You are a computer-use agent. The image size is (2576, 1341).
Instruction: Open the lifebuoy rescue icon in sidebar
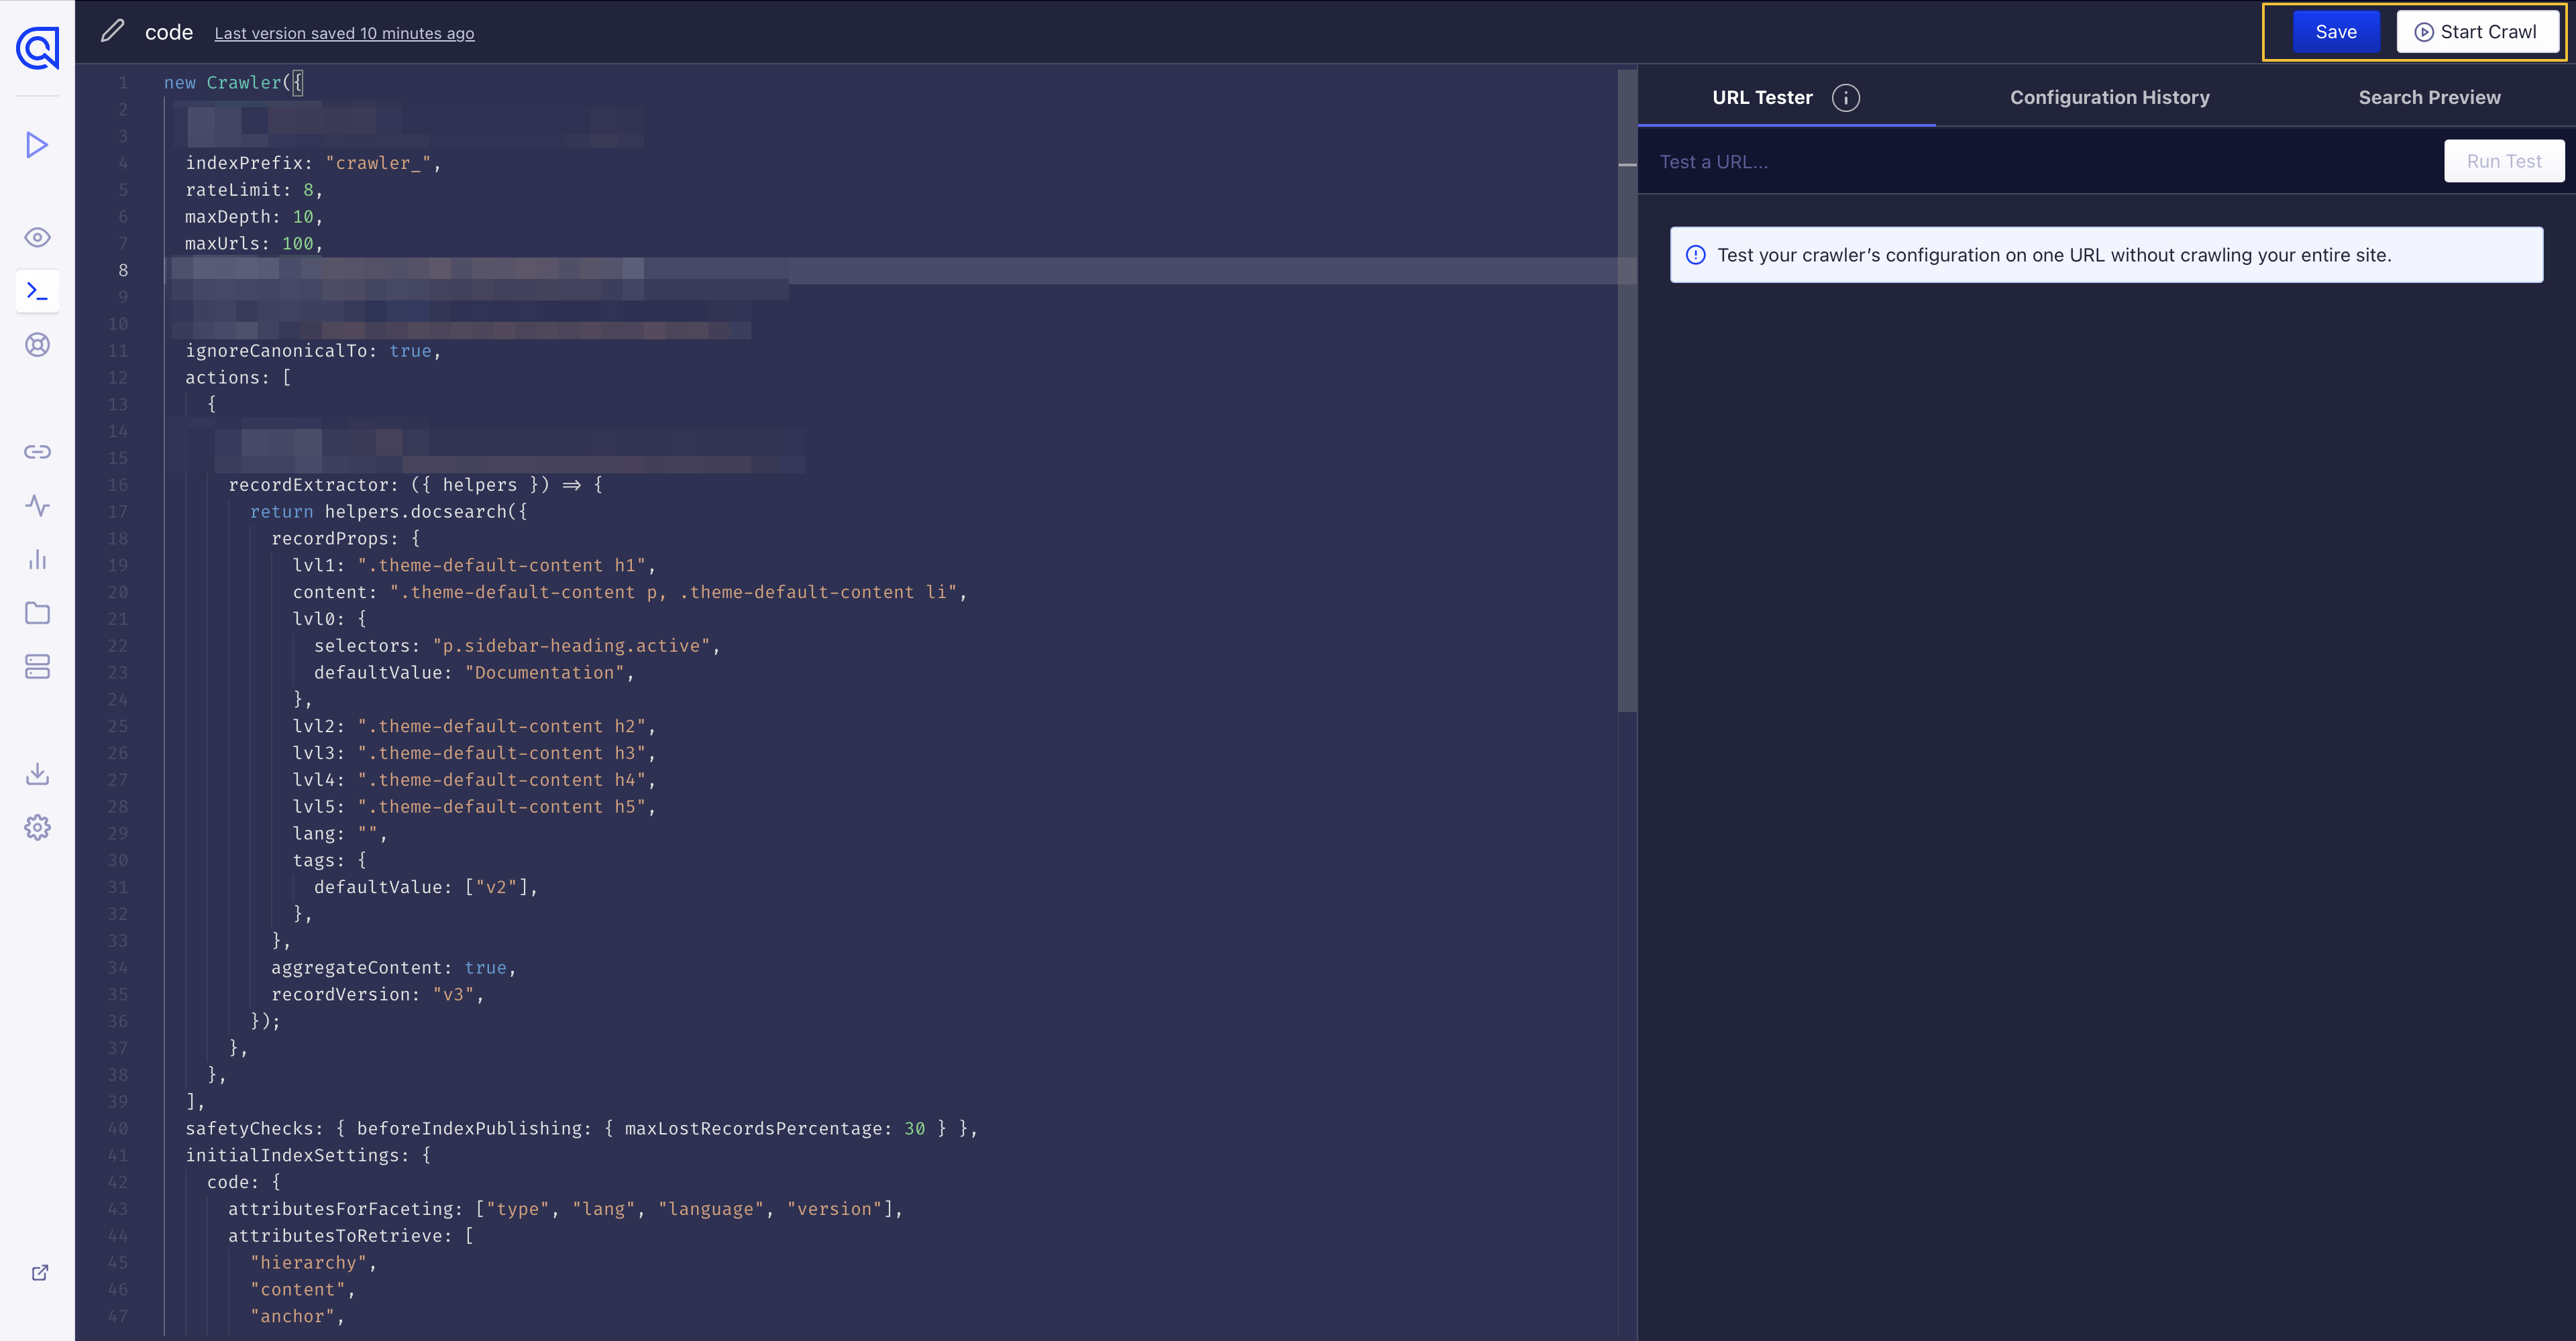tap(37, 345)
